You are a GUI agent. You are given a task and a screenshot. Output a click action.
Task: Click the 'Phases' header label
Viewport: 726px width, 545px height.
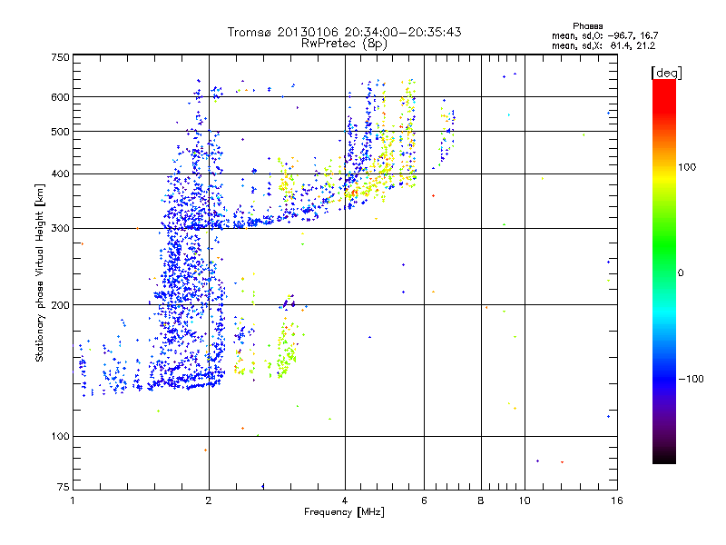(x=587, y=26)
